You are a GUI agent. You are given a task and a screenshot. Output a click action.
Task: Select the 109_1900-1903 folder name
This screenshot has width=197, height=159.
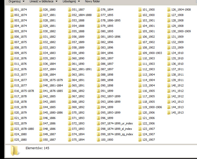point(152,53)
